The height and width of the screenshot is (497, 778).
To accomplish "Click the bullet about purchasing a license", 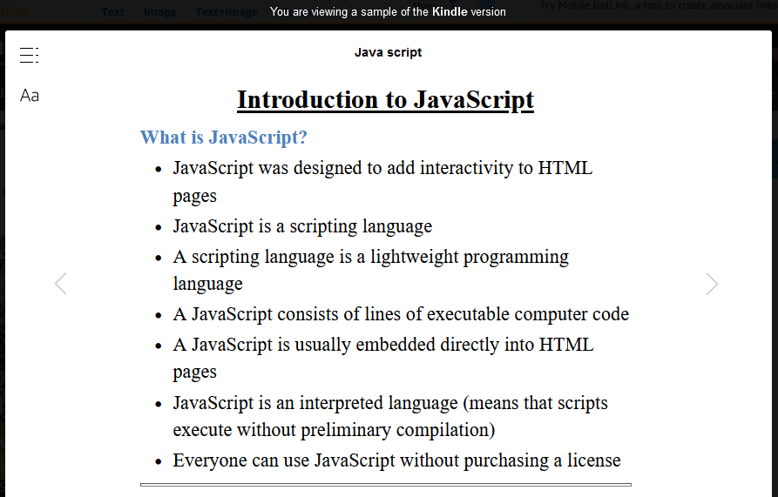I will tap(396, 460).
